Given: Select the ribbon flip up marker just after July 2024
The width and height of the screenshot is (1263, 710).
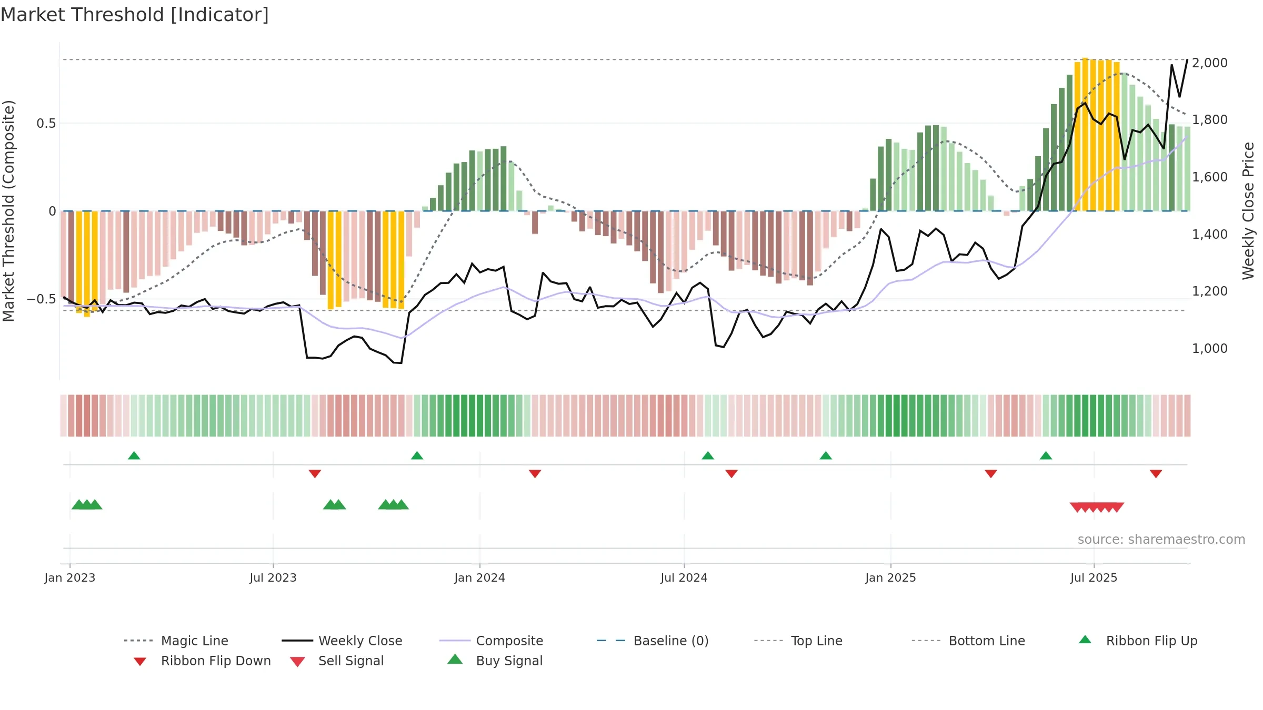Looking at the screenshot, I should [x=708, y=455].
